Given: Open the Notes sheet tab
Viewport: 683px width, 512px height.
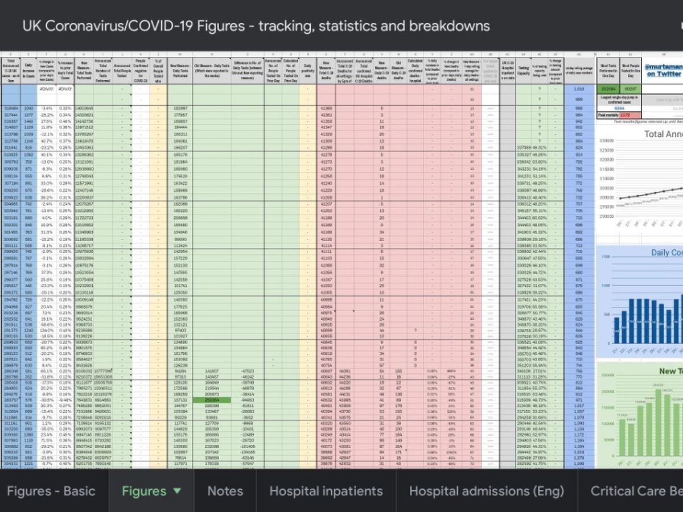Looking at the screenshot, I should (225, 491).
